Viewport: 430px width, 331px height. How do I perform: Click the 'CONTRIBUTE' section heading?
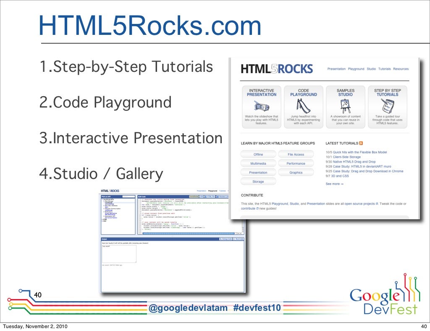pyautogui.click(x=252, y=195)
